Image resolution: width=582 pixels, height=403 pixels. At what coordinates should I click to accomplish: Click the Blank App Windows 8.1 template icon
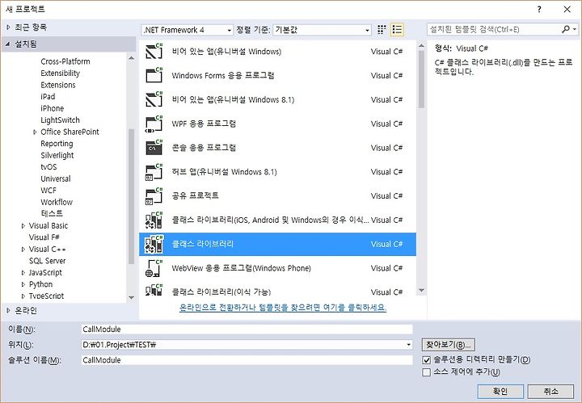coord(154,99)
